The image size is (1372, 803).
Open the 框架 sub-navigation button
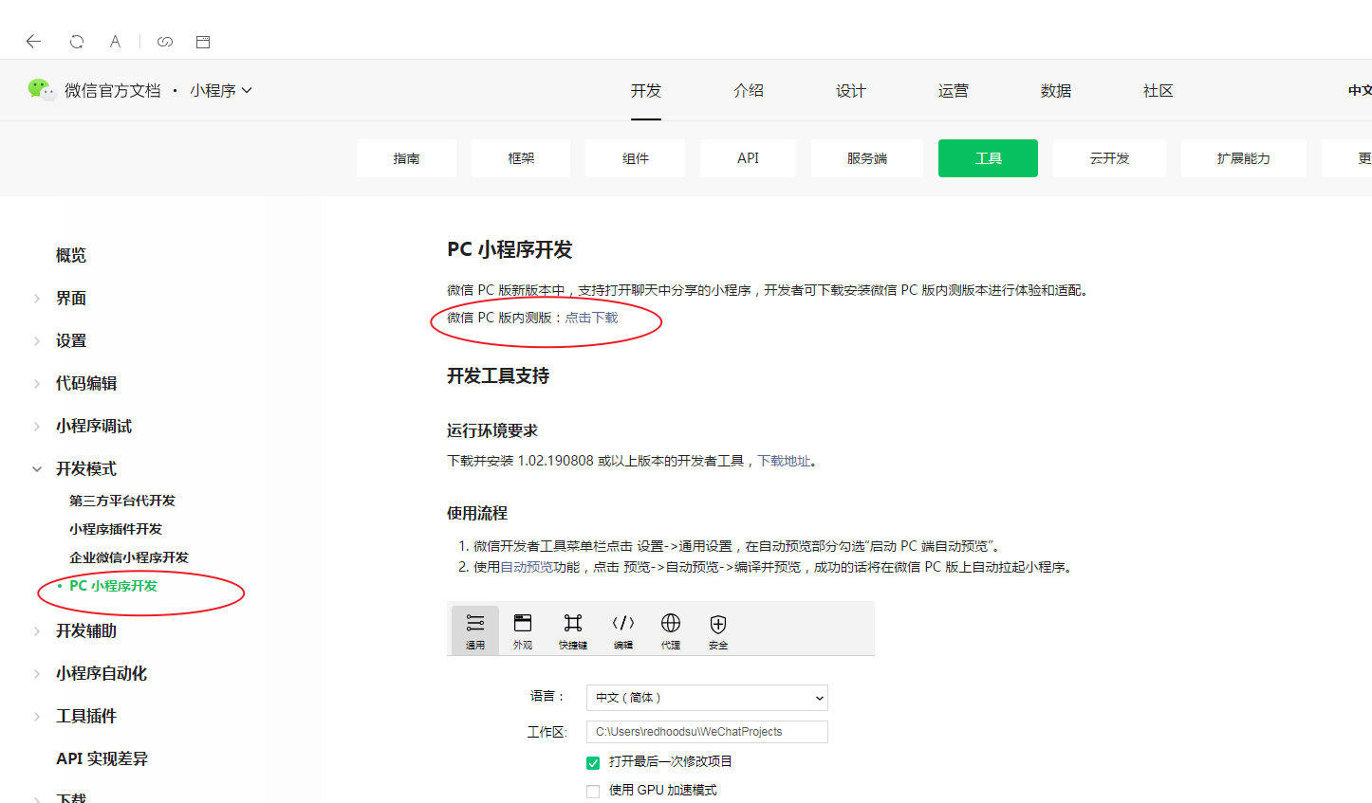[x=521, y=158]
